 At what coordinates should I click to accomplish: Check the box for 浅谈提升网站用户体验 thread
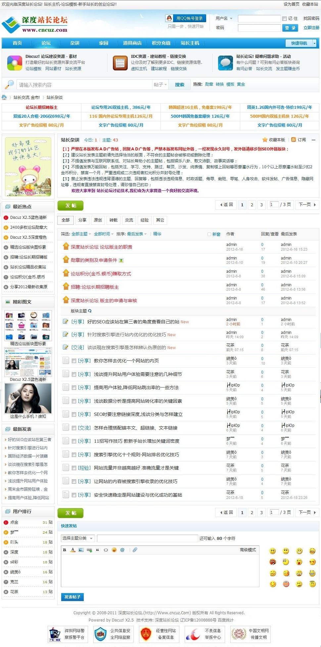pos(74,375)
